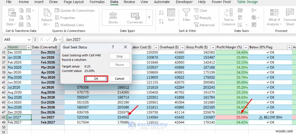Close the Goal Seek Status dialog
Viewport: 296px width, 134px height.
tap(125, 47)
